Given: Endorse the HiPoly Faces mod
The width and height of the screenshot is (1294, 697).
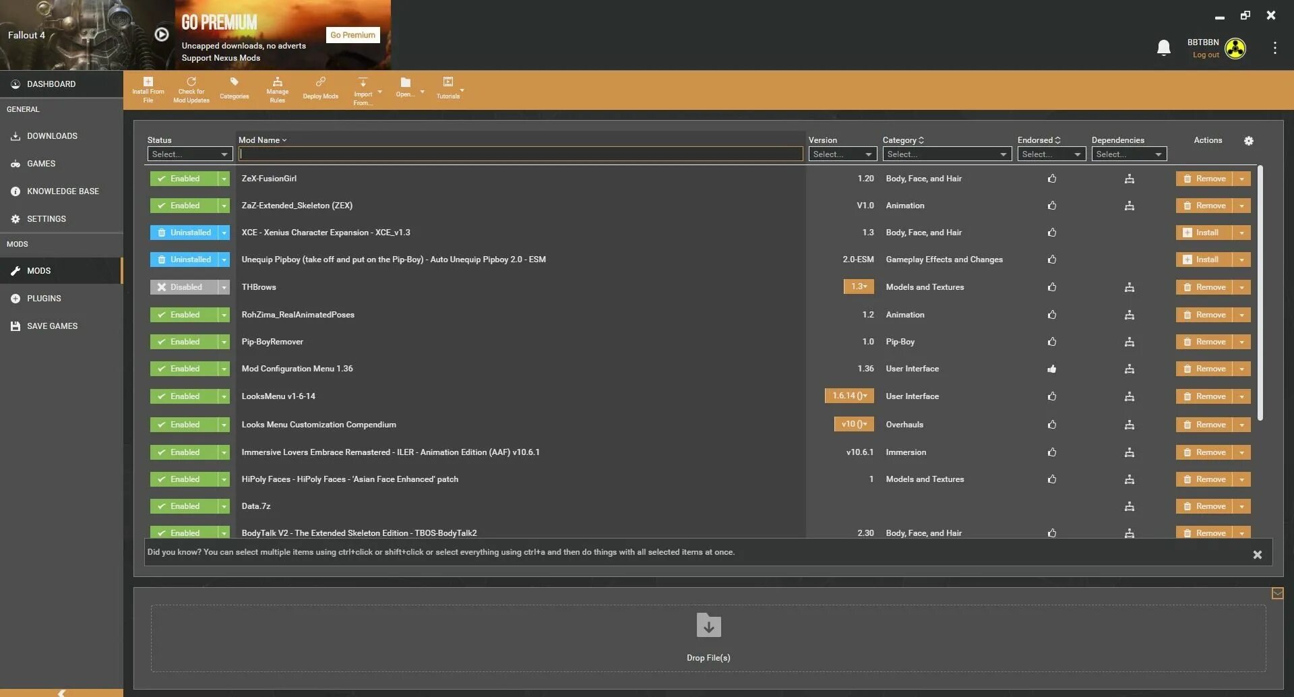Looking at the screenshot, I should click(1052, 479).
